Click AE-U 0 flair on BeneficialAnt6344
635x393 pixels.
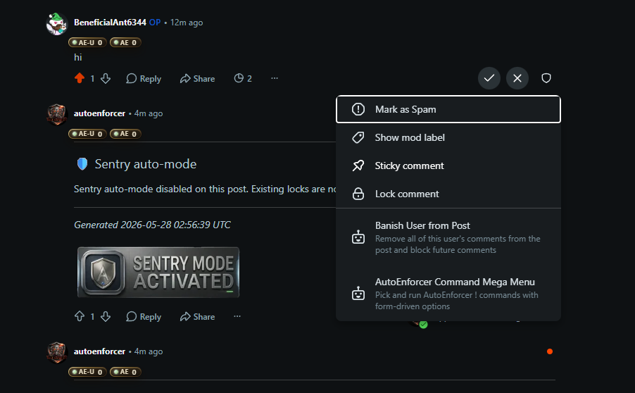click(x=88, y=42)
